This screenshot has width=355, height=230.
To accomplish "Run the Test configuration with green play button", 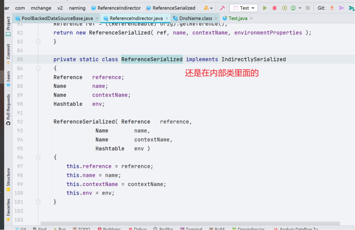I will pyautogui.click(x=265, y=8).
